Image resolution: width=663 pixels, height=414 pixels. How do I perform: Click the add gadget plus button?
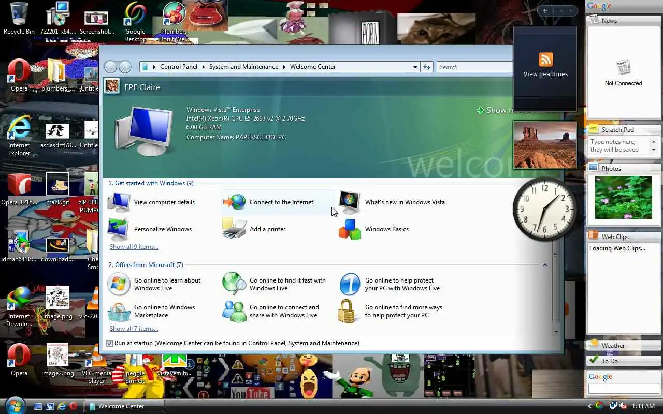tap(544, 11)
